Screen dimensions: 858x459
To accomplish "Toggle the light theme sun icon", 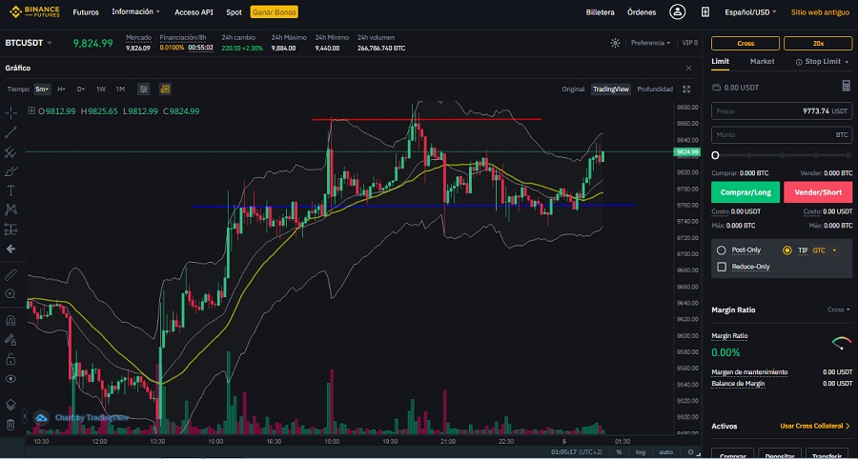I will pyautogui.click(x=615, y=43).
